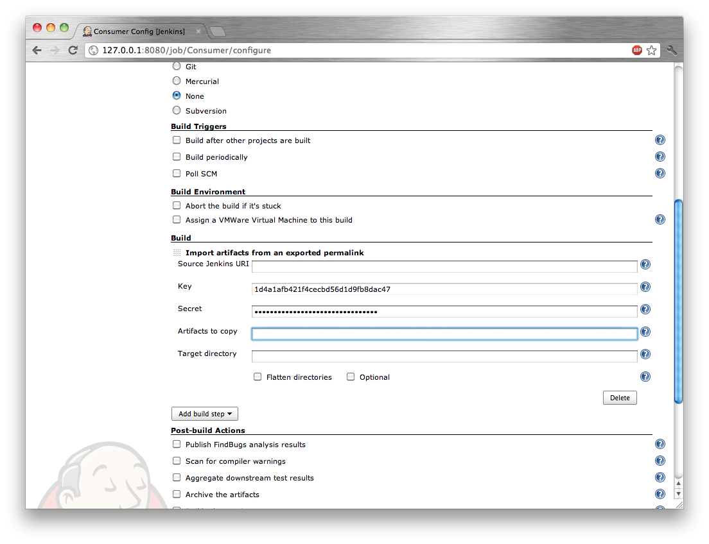
Task: Select the Consumer Config [Jenkins] tab
Action: [139, 31]
